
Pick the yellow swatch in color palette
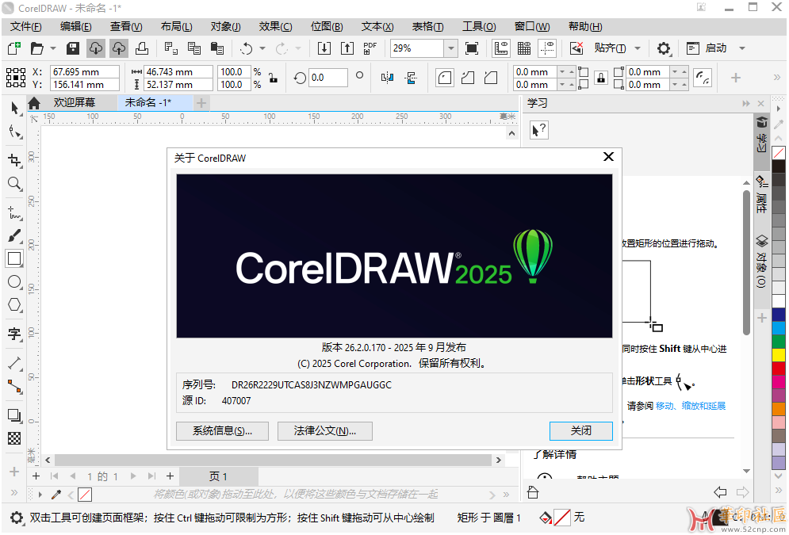tap(778, 354)
